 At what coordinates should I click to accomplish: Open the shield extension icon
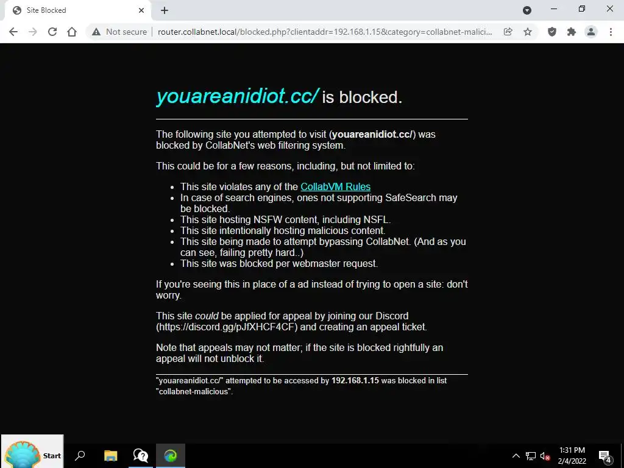[552, 32]
